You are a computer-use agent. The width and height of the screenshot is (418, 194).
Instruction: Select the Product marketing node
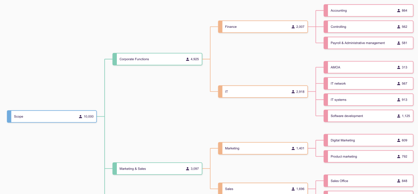(359, 157)
